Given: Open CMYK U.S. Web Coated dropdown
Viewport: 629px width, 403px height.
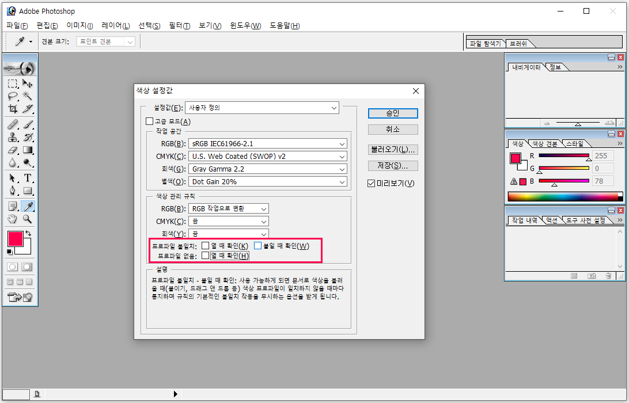Looking at the screenshot, I should coord(268,157).
